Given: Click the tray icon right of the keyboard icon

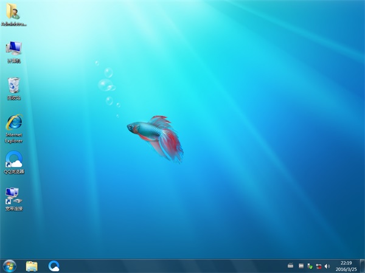Looking at the screenshot, I should coord(301,266).
